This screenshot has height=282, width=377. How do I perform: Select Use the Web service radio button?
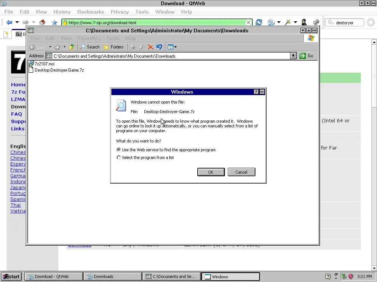[x=119, y=150]
